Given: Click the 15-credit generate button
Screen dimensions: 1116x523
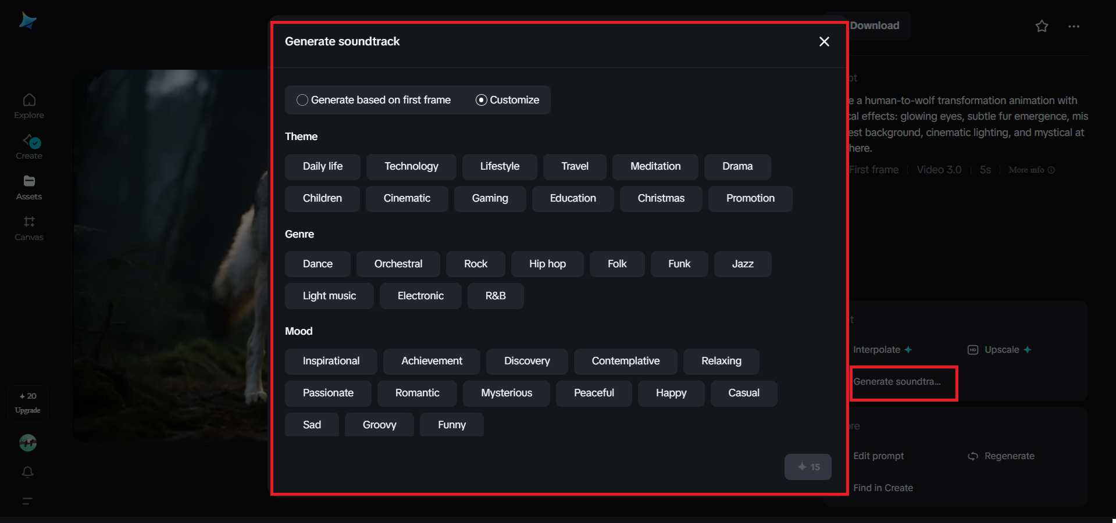Looking at the screenshot, I should 808,467.
